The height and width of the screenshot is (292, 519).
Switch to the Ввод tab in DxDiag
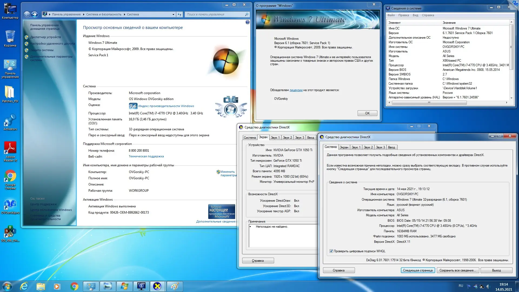click(x=391, y=147)
